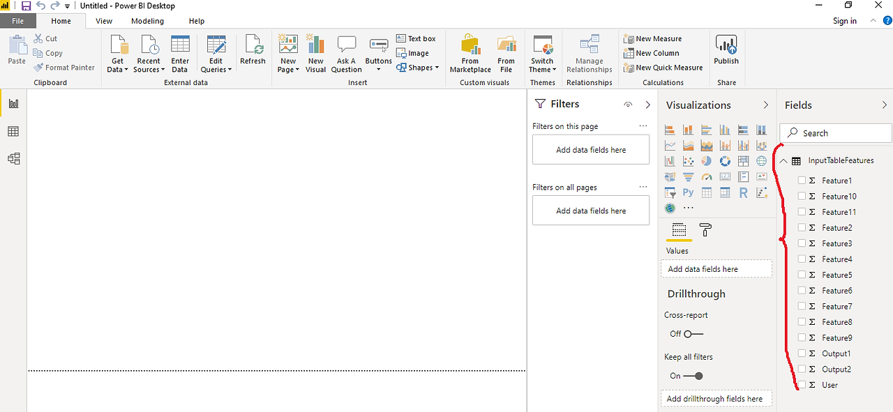The image size is (893, 412).
Task: Select the Python visual icon
Action: click(688, 193)
